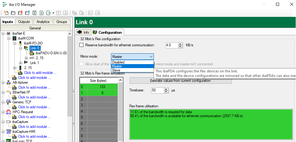This screenshot has height=142, width=296.
Task: Click the EtherNet/IP interface icon
Action: [x=9, y=92]
